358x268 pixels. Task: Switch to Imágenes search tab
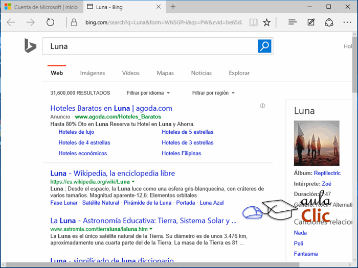pyautogui.click(x=93, y=73)
